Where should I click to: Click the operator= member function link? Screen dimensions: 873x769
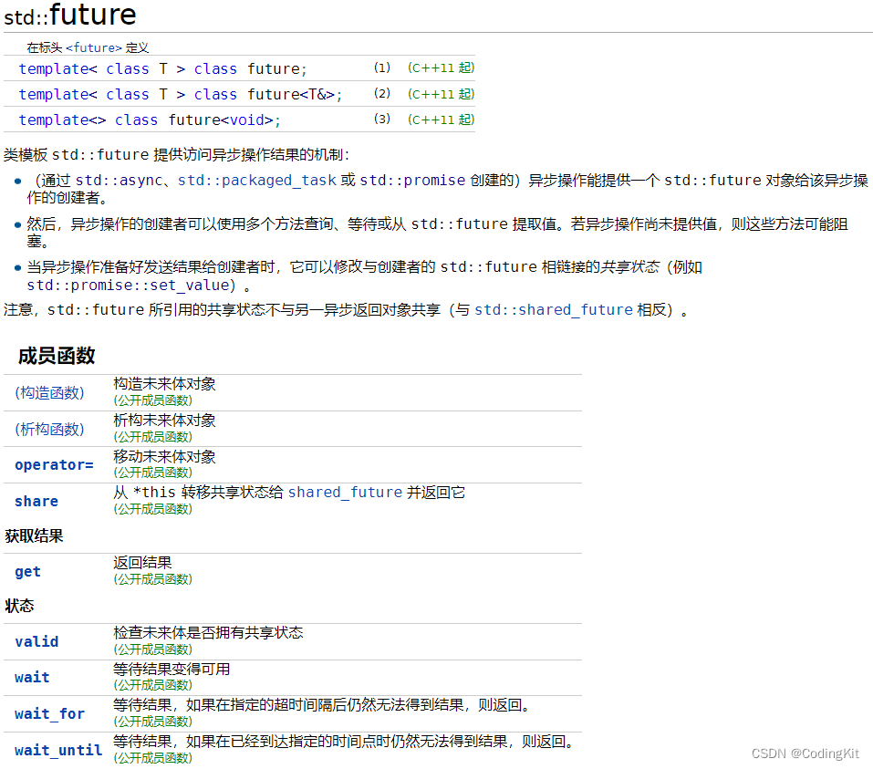[54, 464]
